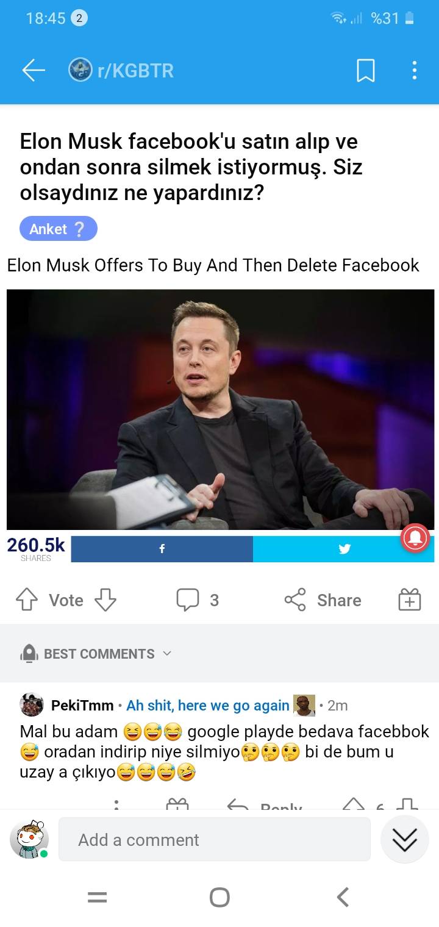
Task: Open the three-dot overflow menu
Action: tap(415, 71)
